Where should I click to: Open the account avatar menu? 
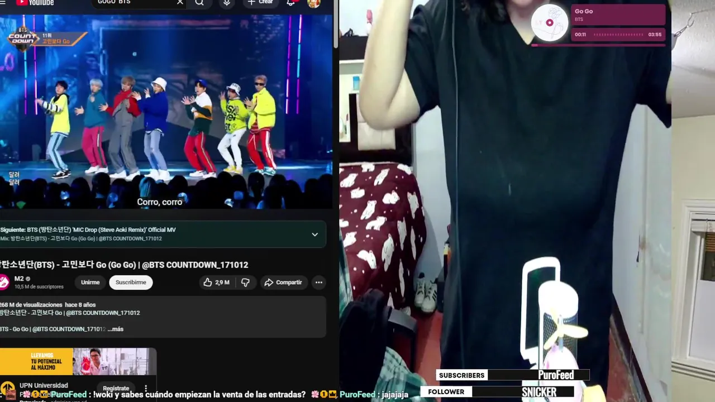tap(314, 3)
